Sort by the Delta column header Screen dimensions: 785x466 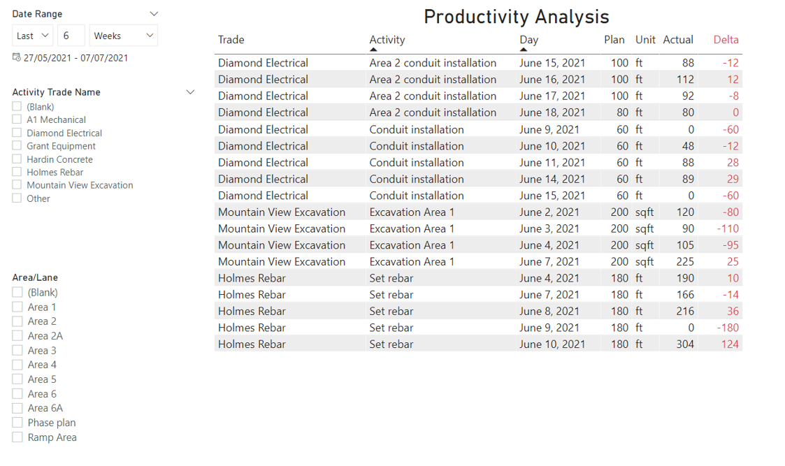click(x=726, y=40)
